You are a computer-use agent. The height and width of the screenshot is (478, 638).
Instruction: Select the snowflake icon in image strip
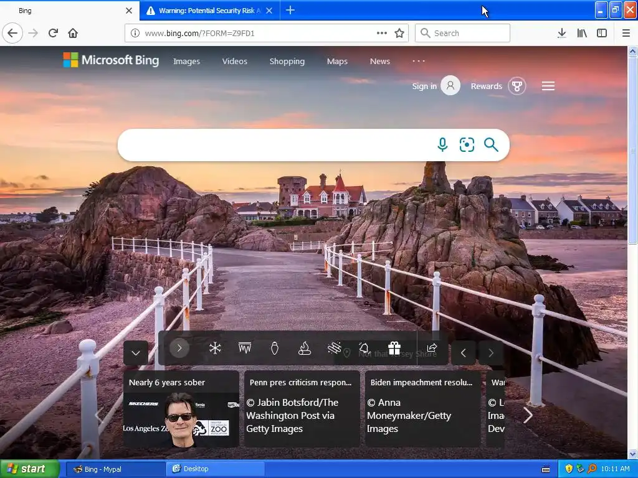[x=215, y=348]
